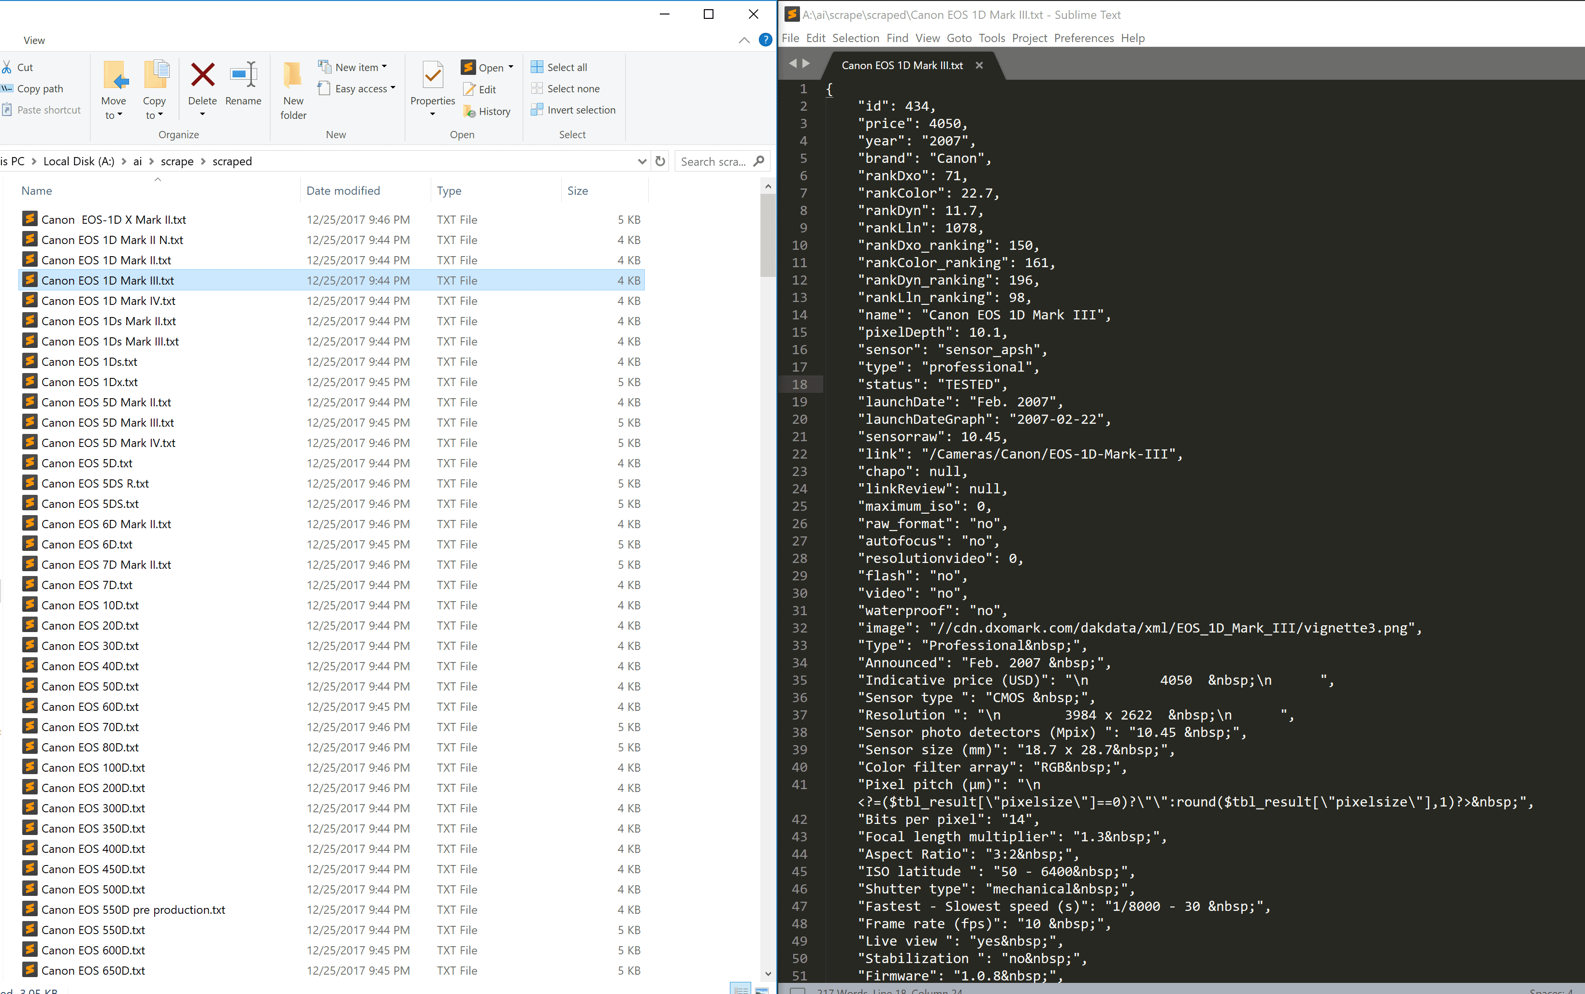This screenshot has width=1585, height=994.
Task: Expand the New item dropdown
Action: [384, 67]
